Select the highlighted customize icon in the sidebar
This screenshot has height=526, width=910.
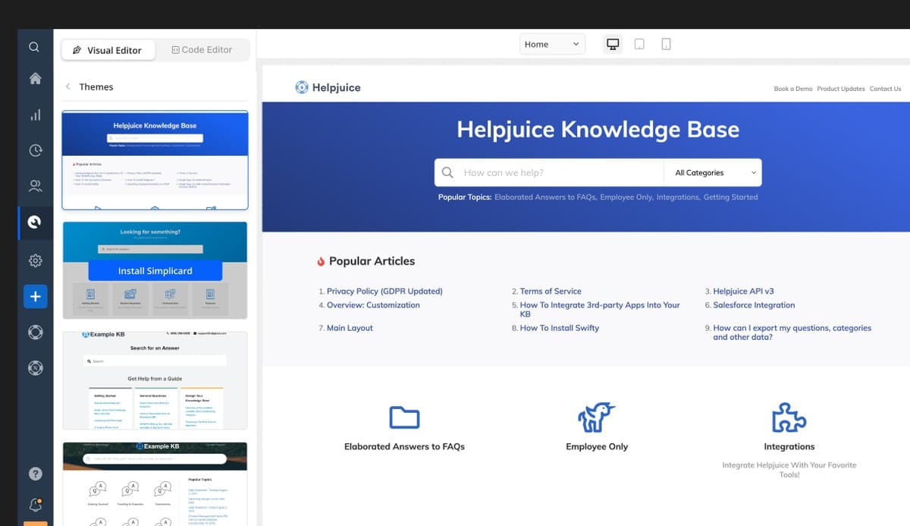(35, 222)
